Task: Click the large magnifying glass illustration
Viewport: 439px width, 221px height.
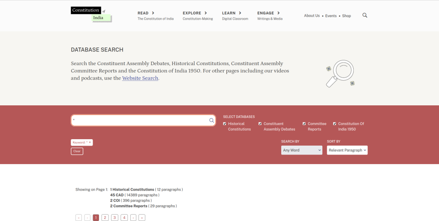Action: (x=340, y=74)
